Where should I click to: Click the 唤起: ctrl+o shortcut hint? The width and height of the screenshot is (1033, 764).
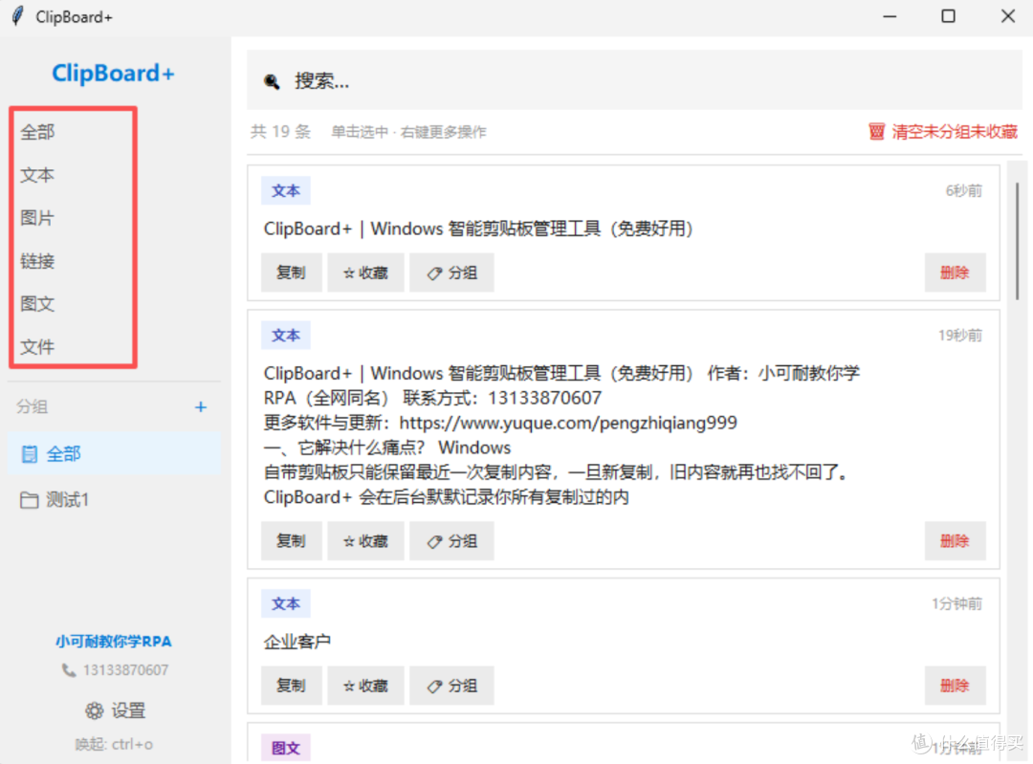click(x=114, y=745)
